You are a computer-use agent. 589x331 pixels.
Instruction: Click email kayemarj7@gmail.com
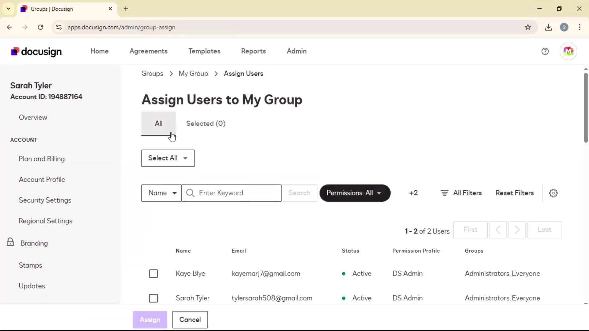(266, 274)
